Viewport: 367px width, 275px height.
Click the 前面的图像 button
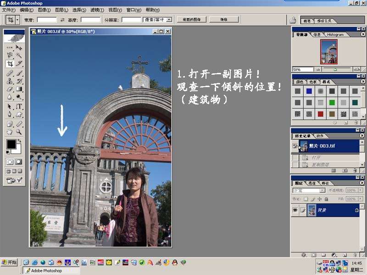pyautogui.click(x=191, y=20)
